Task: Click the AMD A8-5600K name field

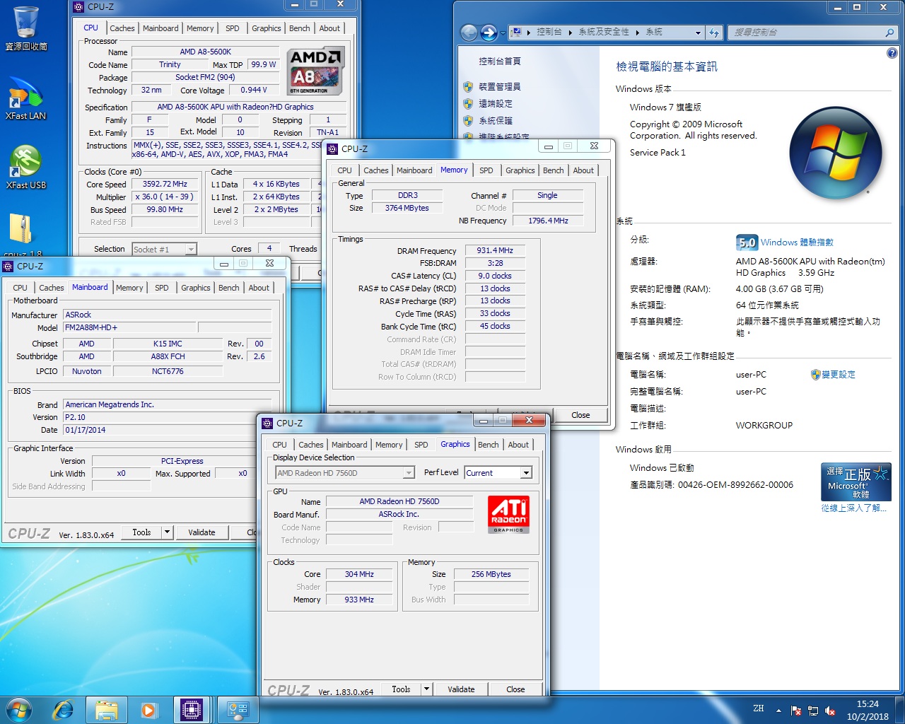Action: pos(205,52)
